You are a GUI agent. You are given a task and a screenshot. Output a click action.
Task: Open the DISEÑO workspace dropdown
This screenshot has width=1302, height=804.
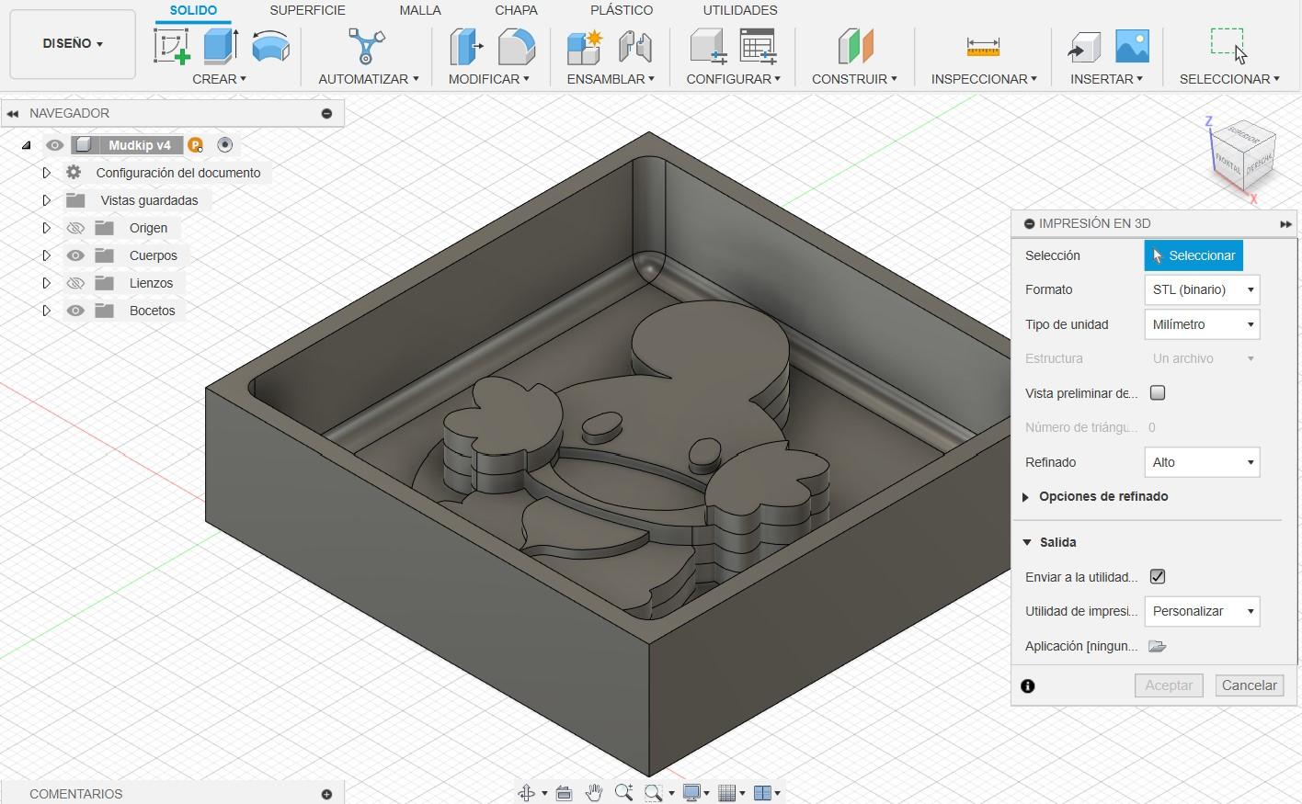point(73,43)
